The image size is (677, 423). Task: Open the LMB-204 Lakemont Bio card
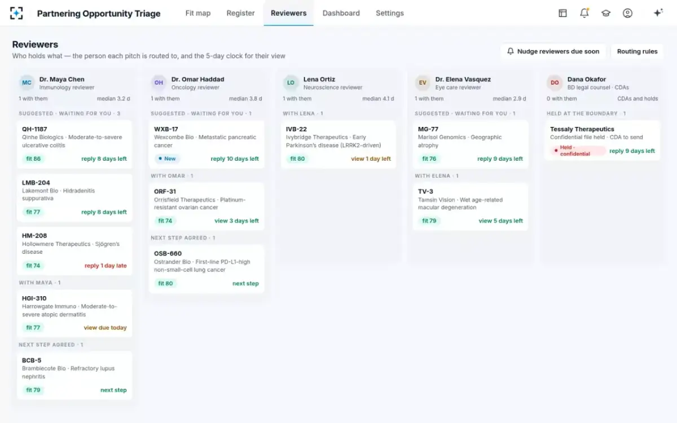pyautogui.click(x=74, y=198)
